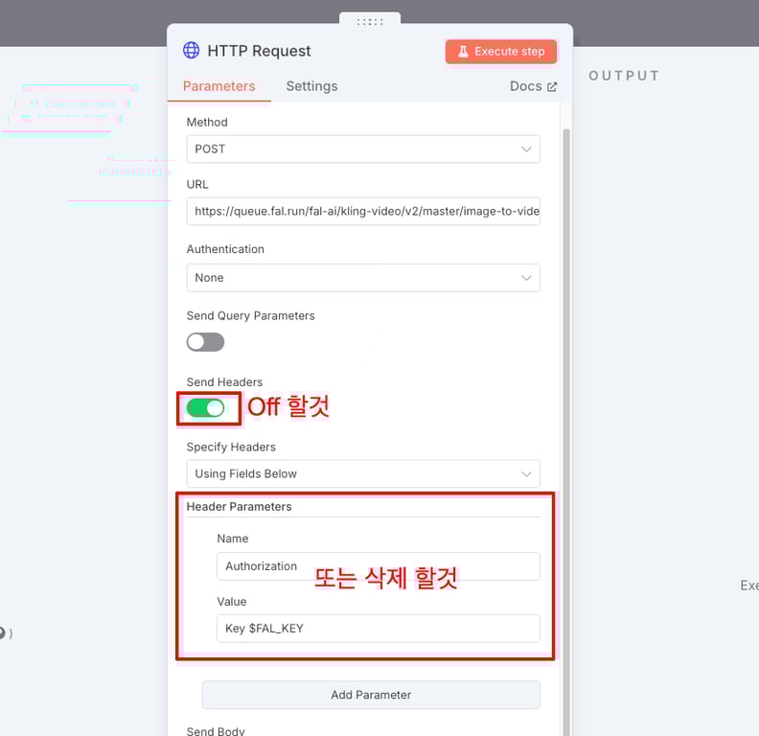This screenshot has width=759, height=736.
Task: Switch to the Parameters tab
Action: (218, 86)
